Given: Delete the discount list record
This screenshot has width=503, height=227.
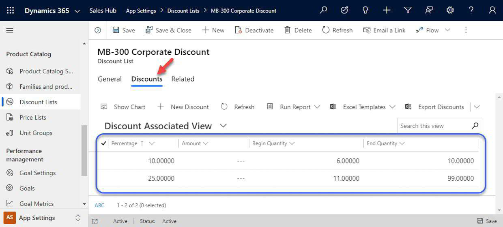Looking at the screenshot, I should (298, 30).
